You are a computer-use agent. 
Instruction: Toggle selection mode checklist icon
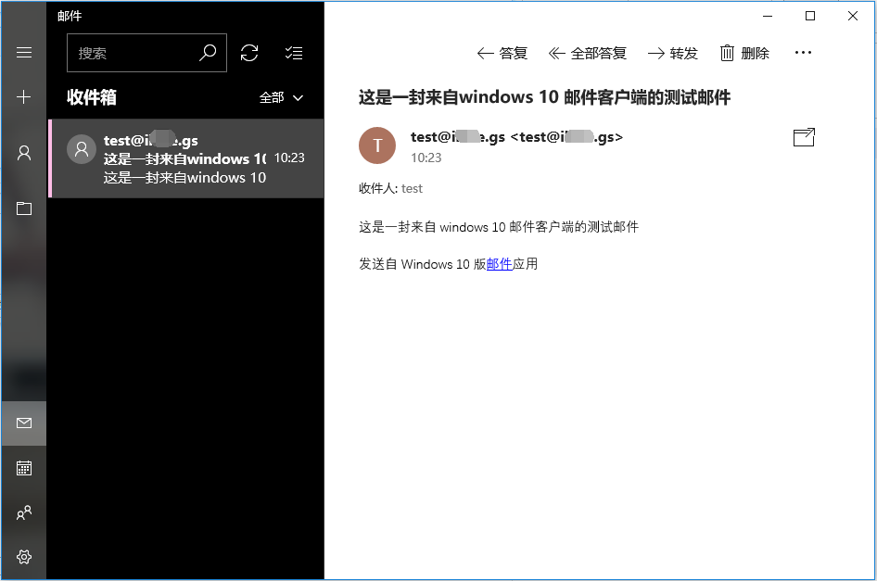click(294, 53)
